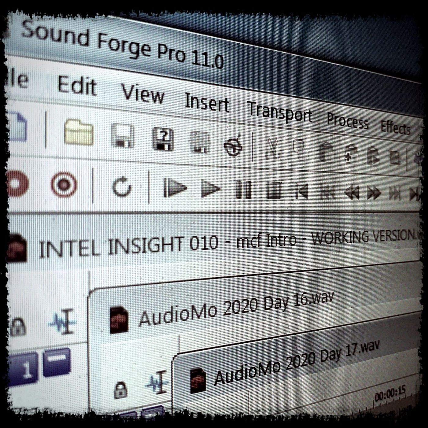428x428 pixels.
Task: Click the file icon beside INTEL INSIGHT title
Action: (17, 248)
